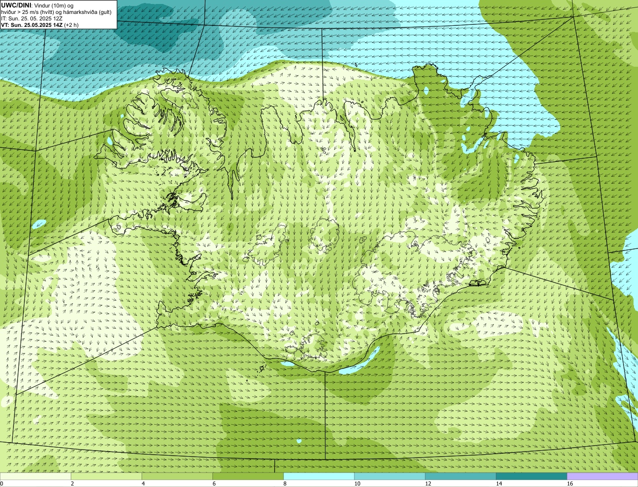638x487 pixels.
Task: Click the 'VT: Sun. 25.05.2025 14Z (+2 h)' line
Action: click(x=40, y=25)
